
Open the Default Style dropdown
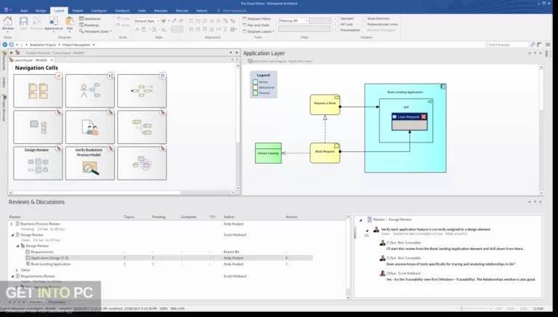[x=147, y=21]
